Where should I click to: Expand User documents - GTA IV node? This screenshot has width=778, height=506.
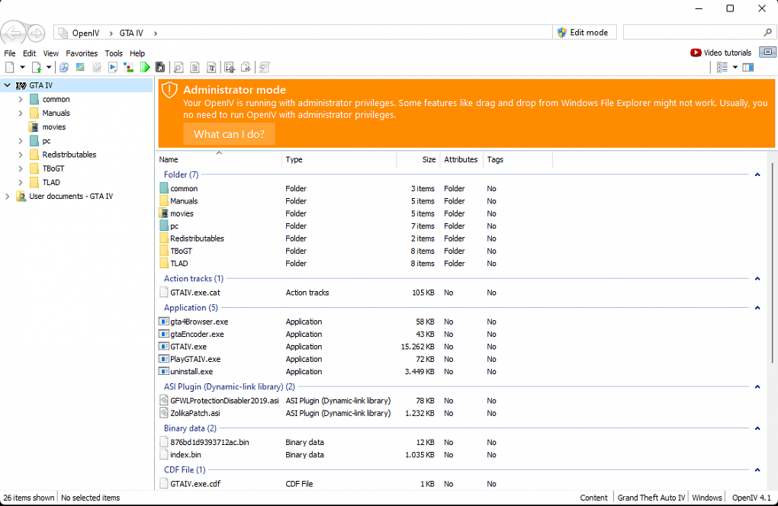coord(8,197)
